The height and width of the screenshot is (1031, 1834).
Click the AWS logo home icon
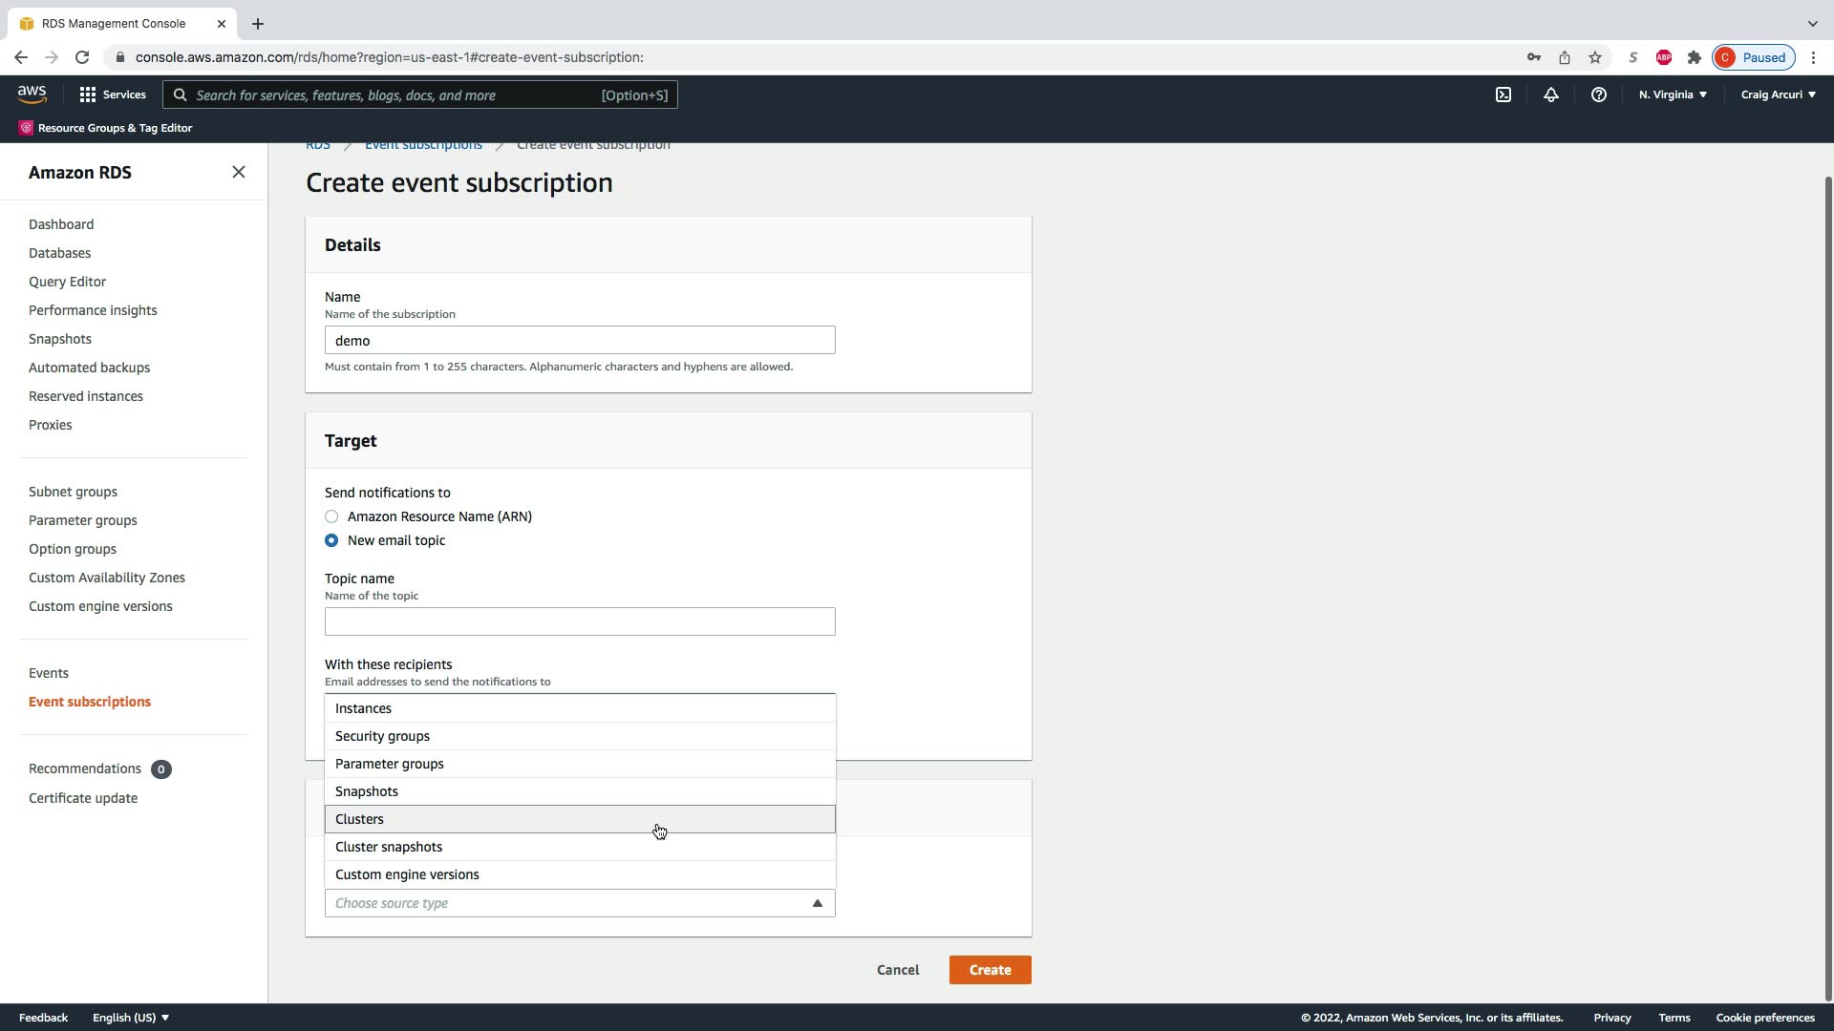point(32,95)
